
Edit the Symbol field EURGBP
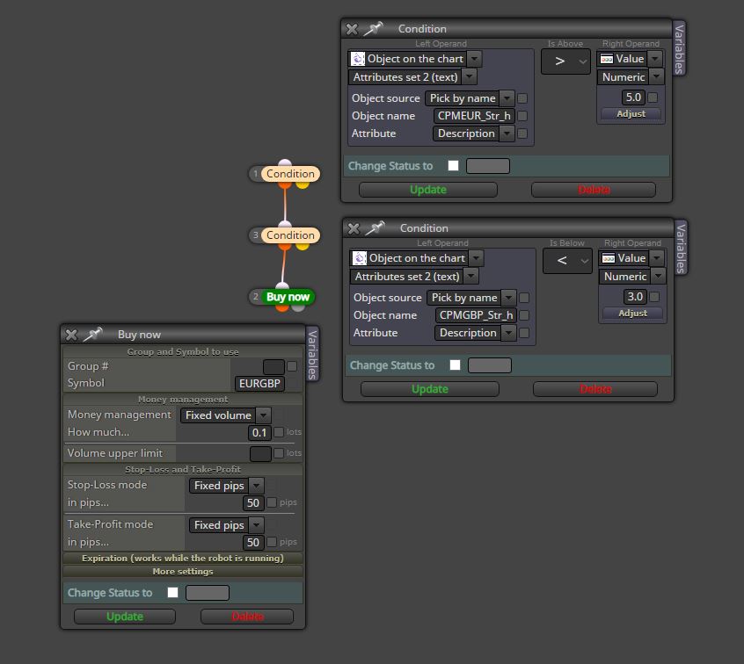259,384
